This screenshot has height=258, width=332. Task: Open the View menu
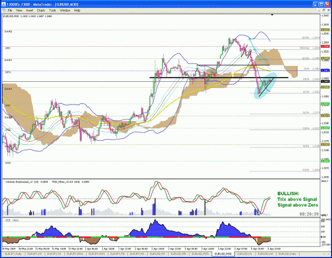[x=19, y=10]
